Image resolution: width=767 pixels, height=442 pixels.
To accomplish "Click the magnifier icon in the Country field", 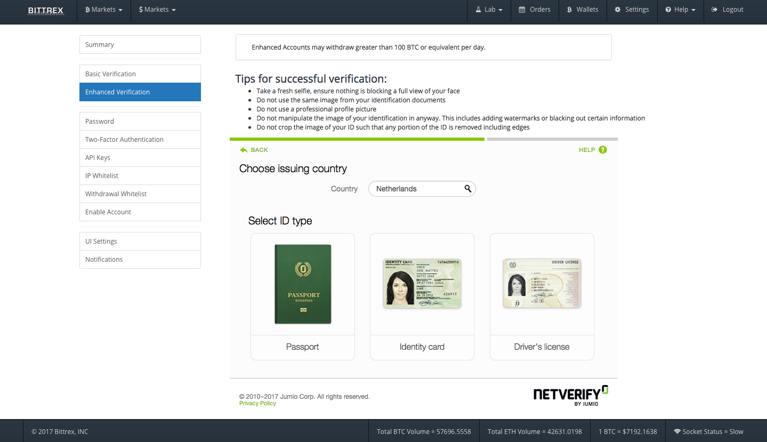I will click(467, 189).
